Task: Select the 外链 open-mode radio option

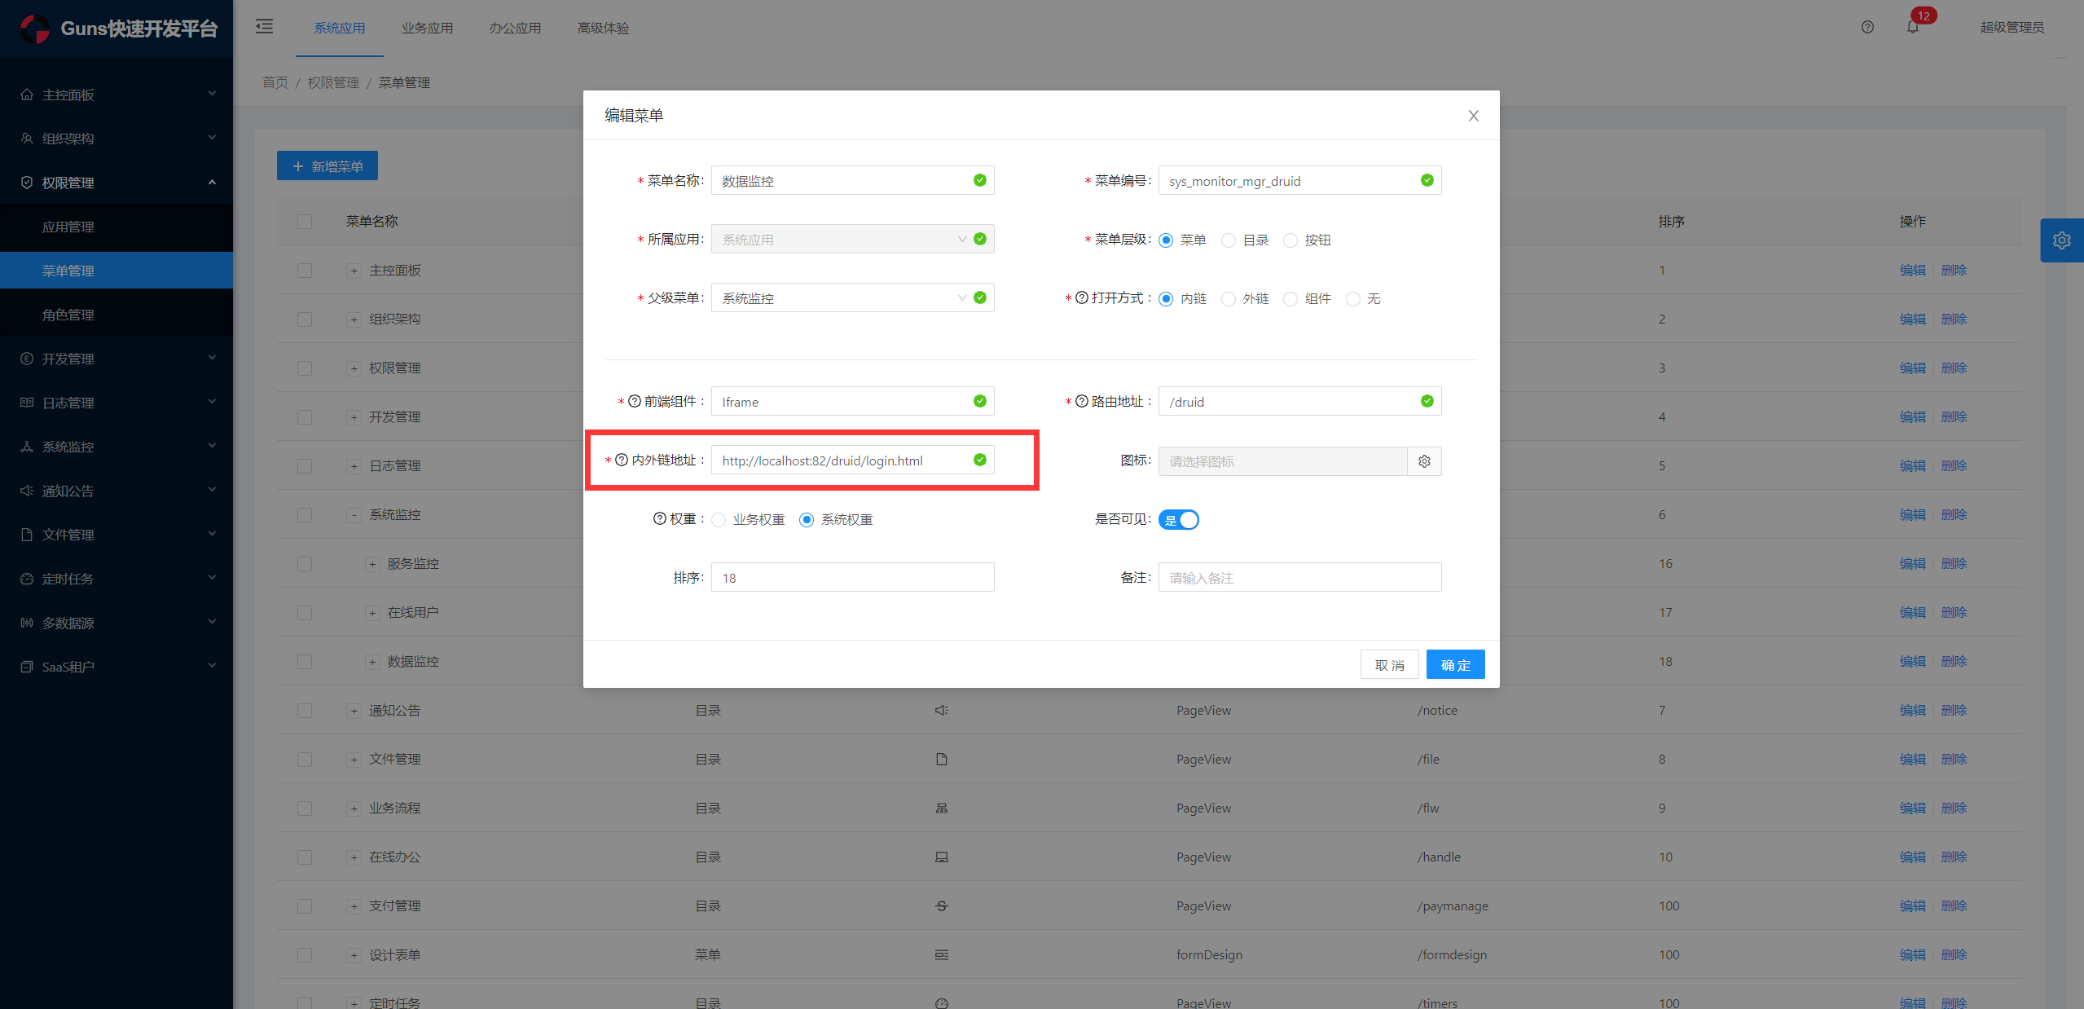Action: click(1229, 299)
